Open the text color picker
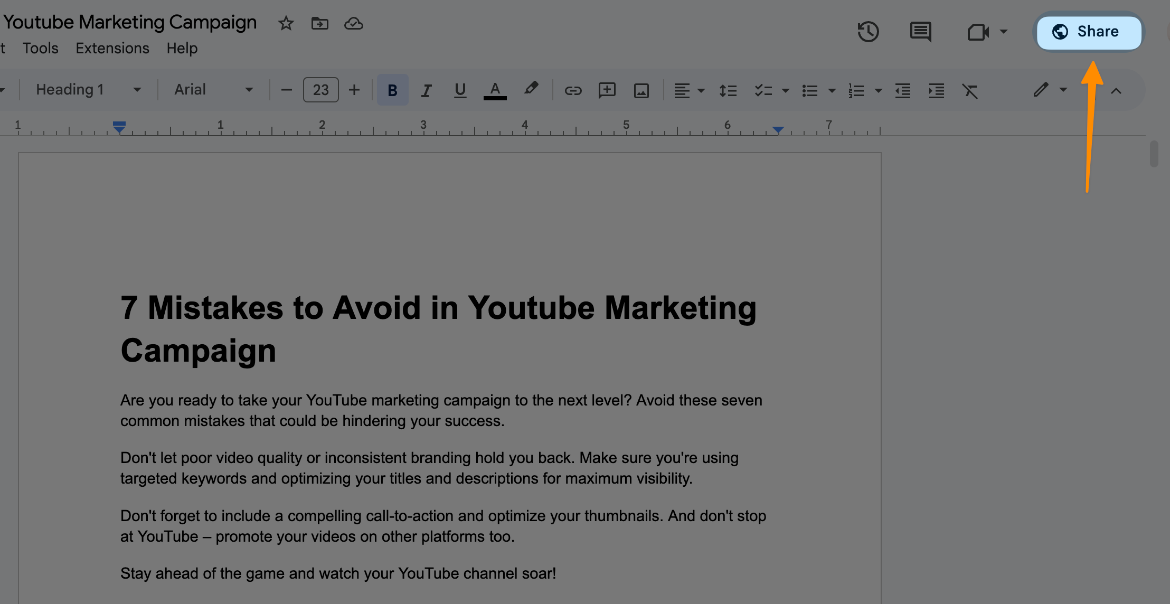The image size is (1170, 604). coord(495,90)
